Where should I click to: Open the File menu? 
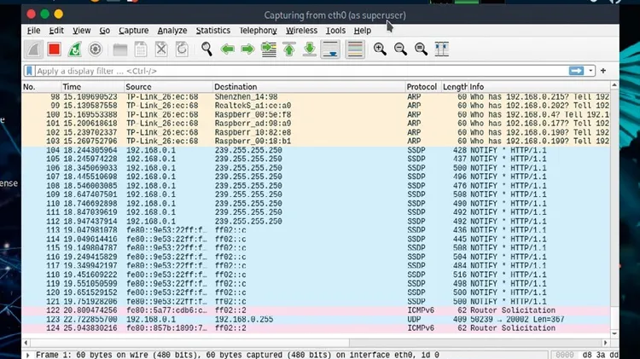pyautogui.click(x=33, y=31)
